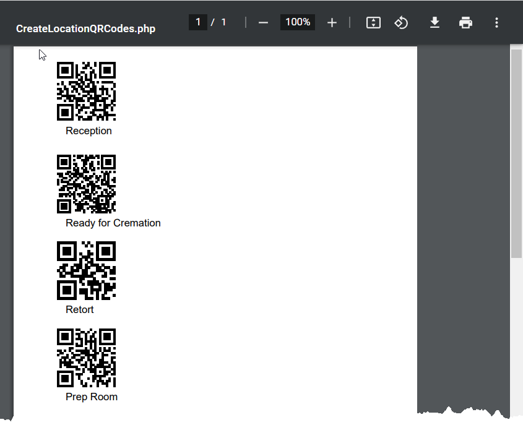This screenshot has width=523, height=425.
Task: Zoom out using the minus icon
Action: pyautogui.click(x=263, y=22)
